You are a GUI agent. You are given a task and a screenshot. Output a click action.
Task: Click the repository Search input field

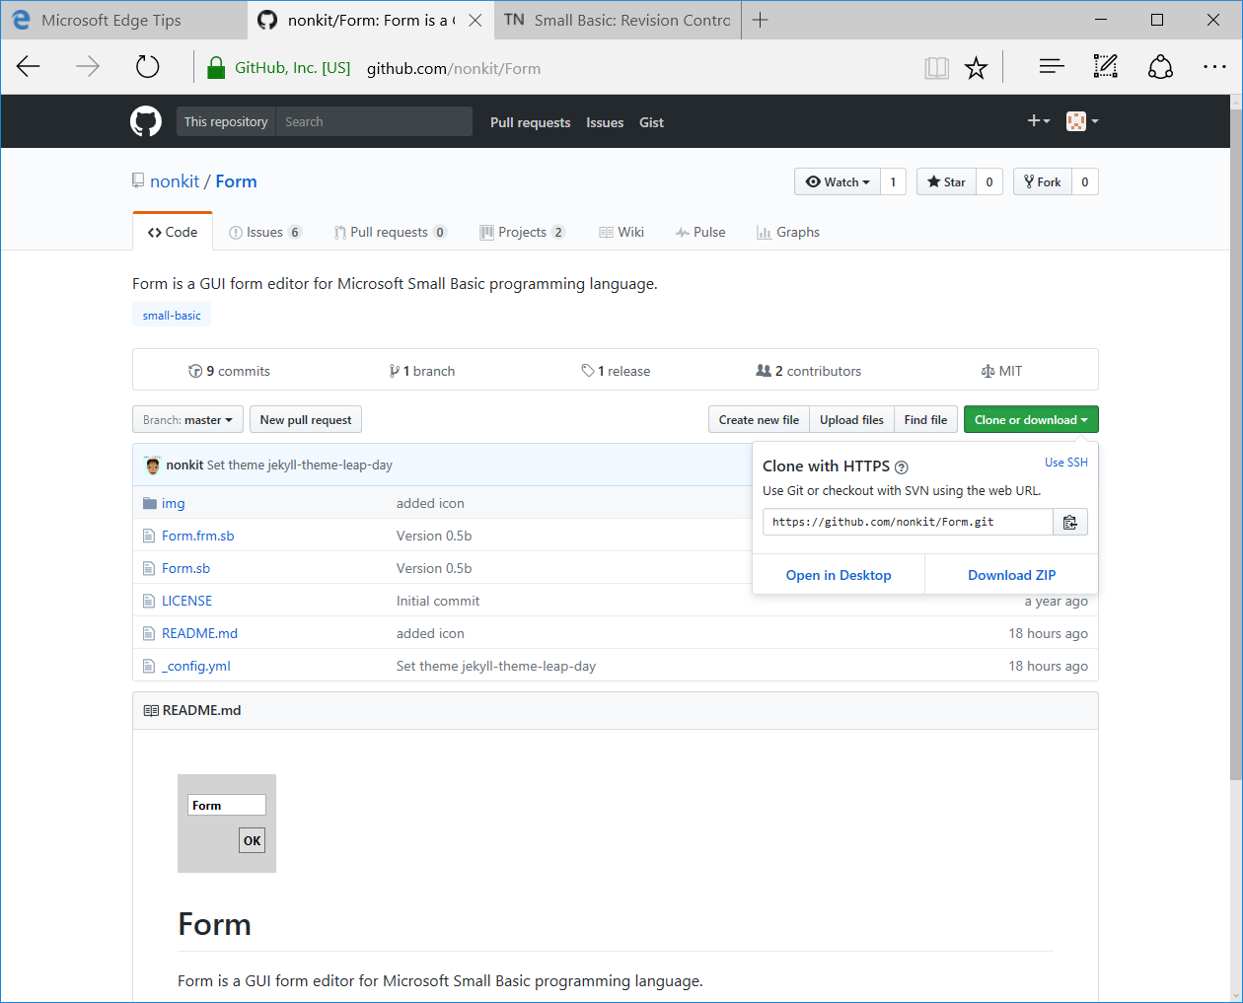tap(374, 121)
